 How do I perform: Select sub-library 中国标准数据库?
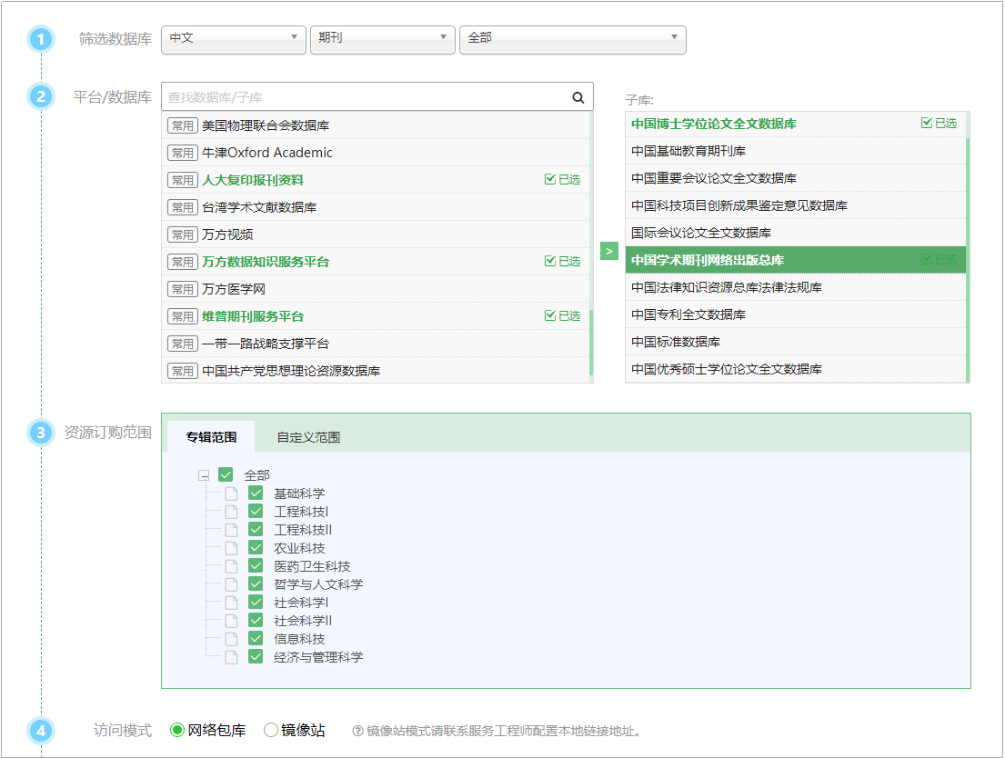[796, 342]
